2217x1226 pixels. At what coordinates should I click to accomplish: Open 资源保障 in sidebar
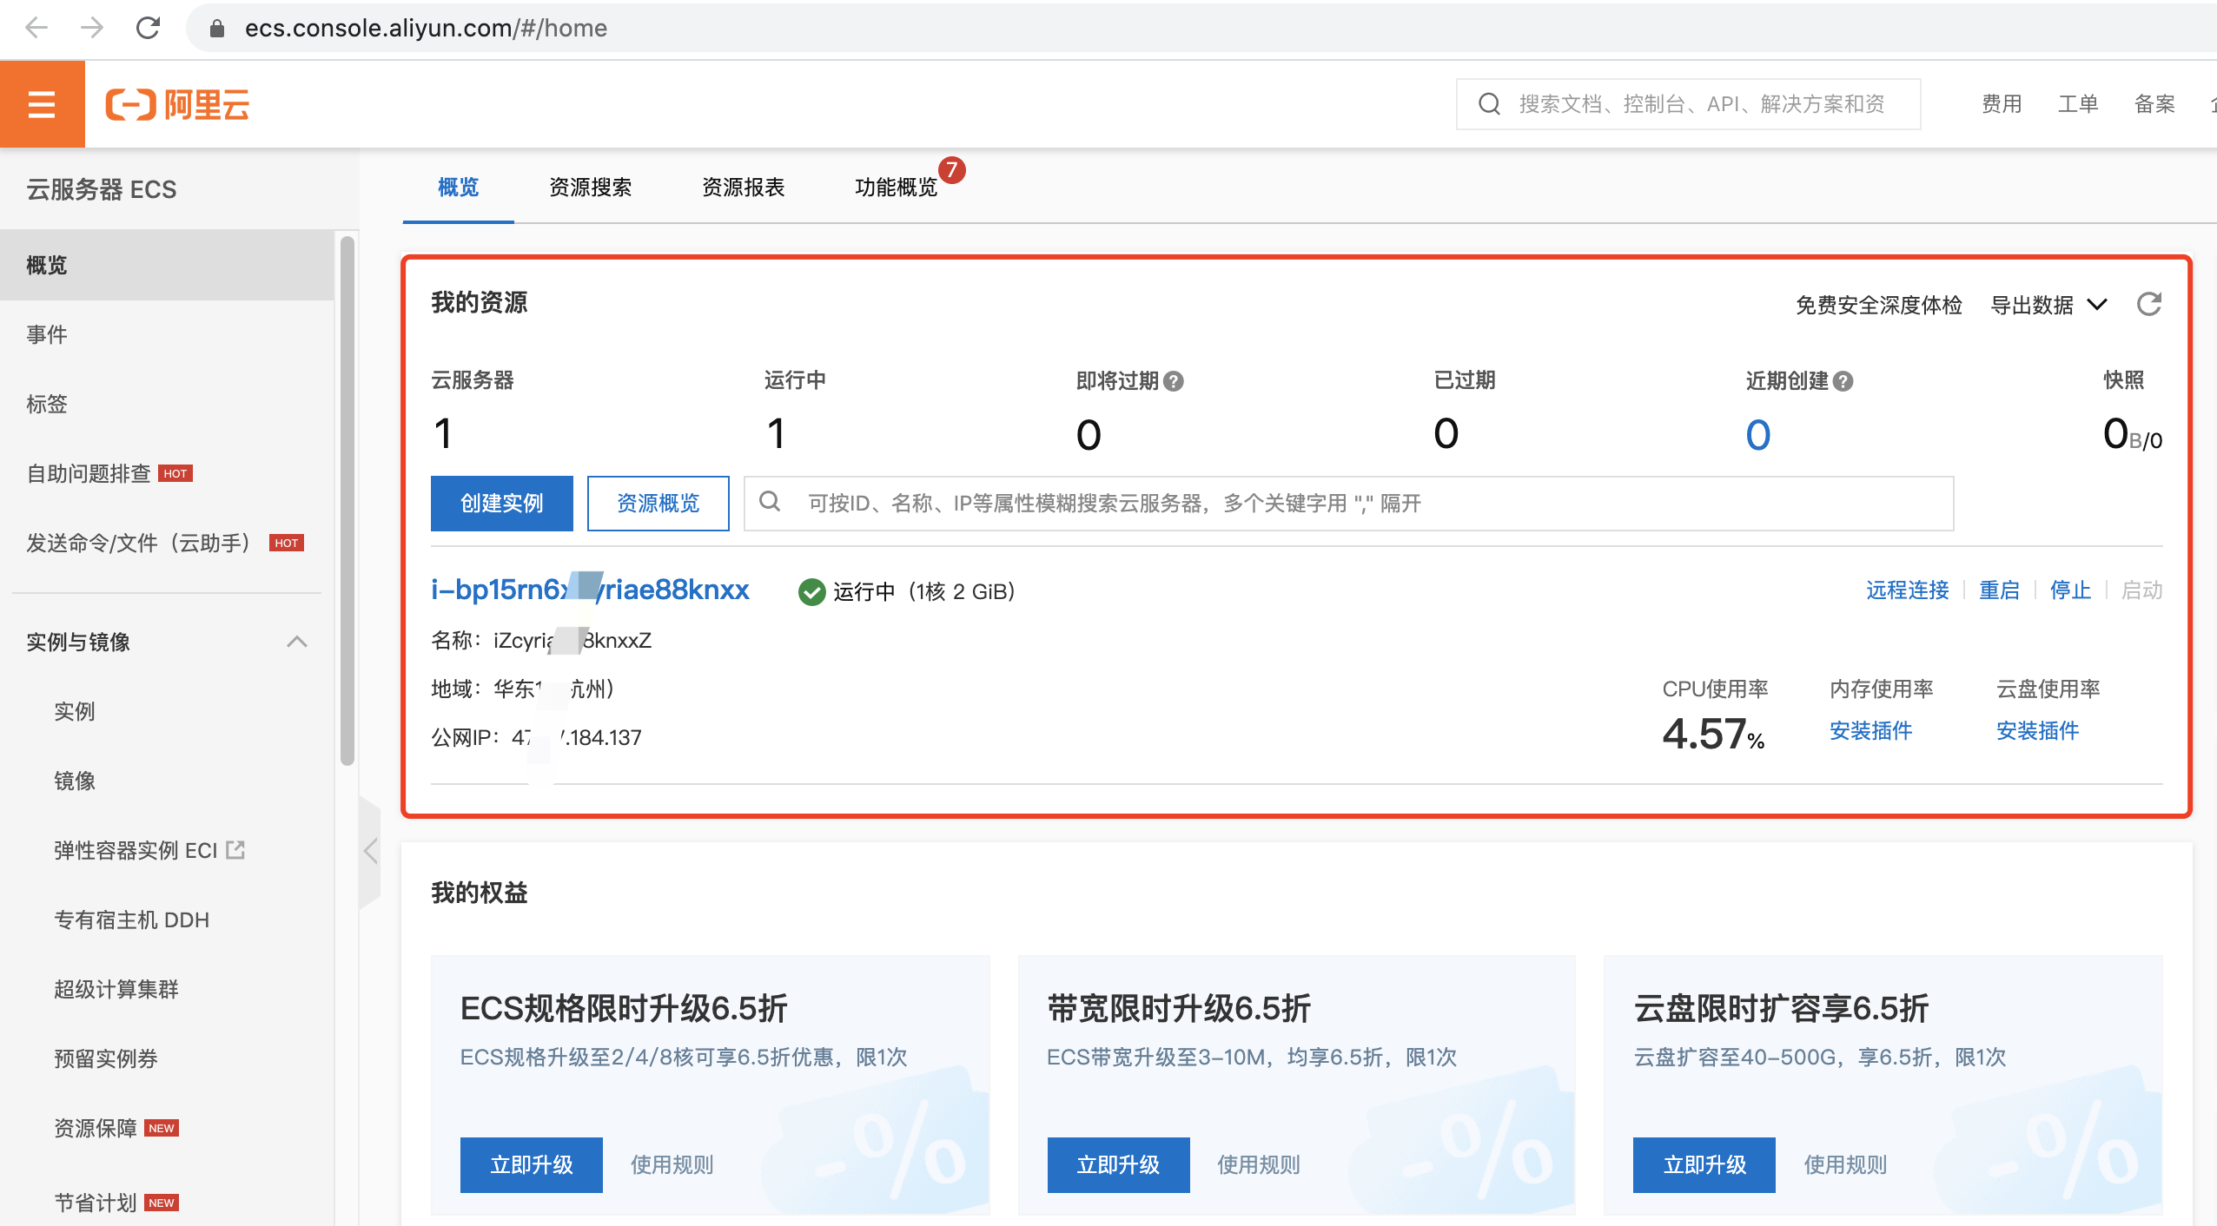[x=96, y=1128]
